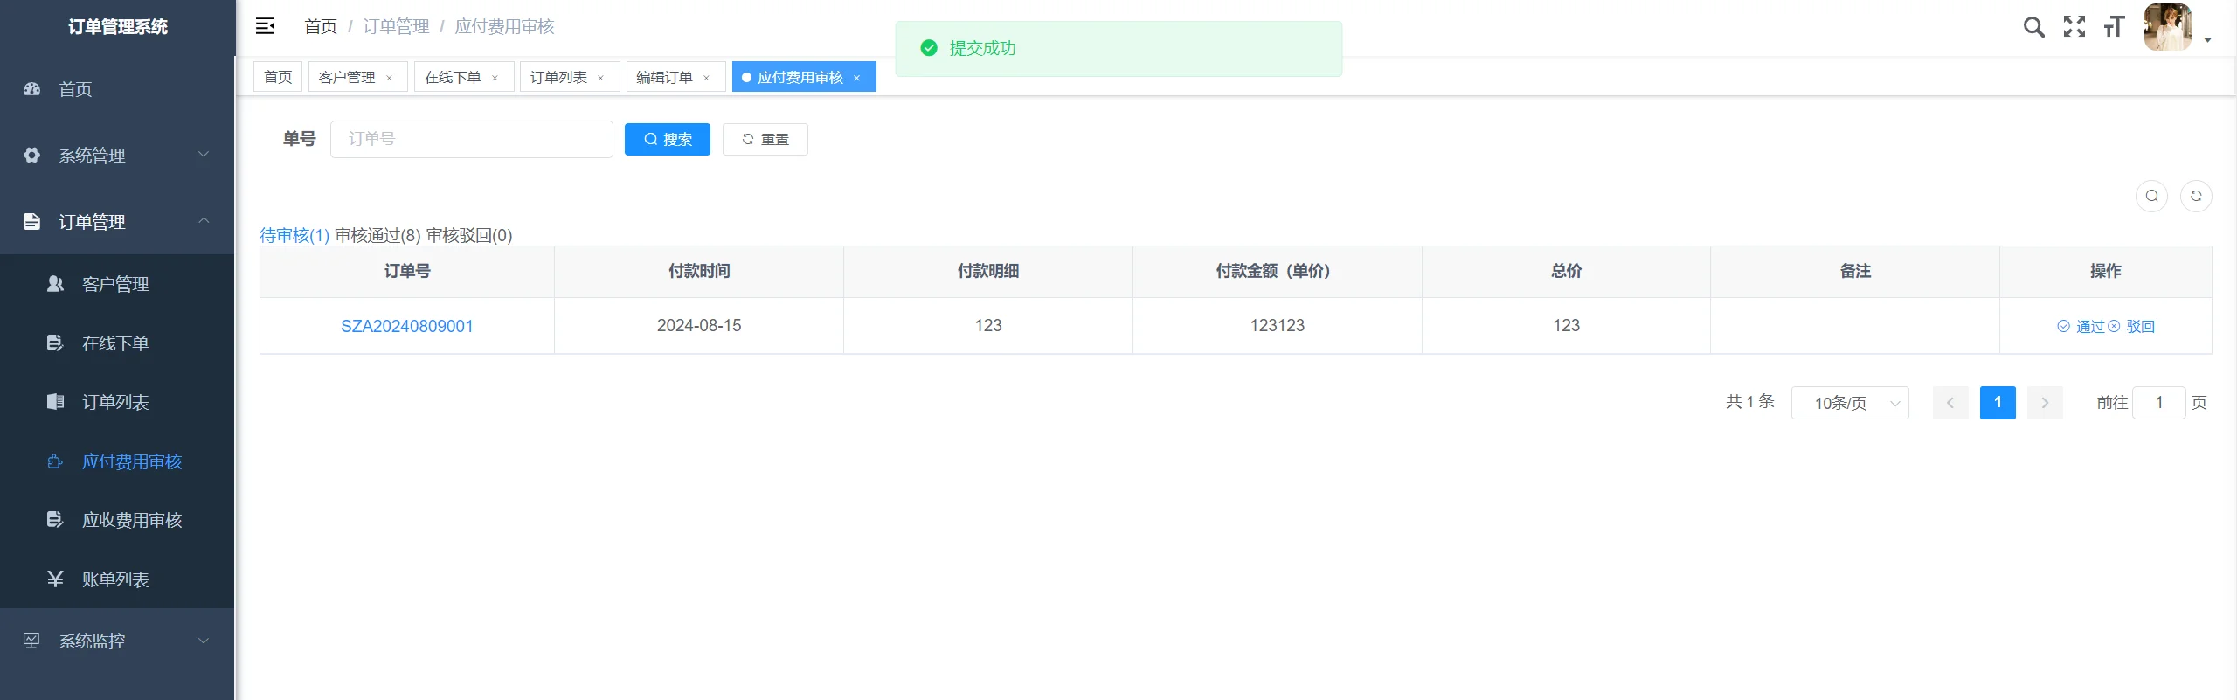Switch to 首页 tab
This screenshot has width=2237, height=700.
278,77
